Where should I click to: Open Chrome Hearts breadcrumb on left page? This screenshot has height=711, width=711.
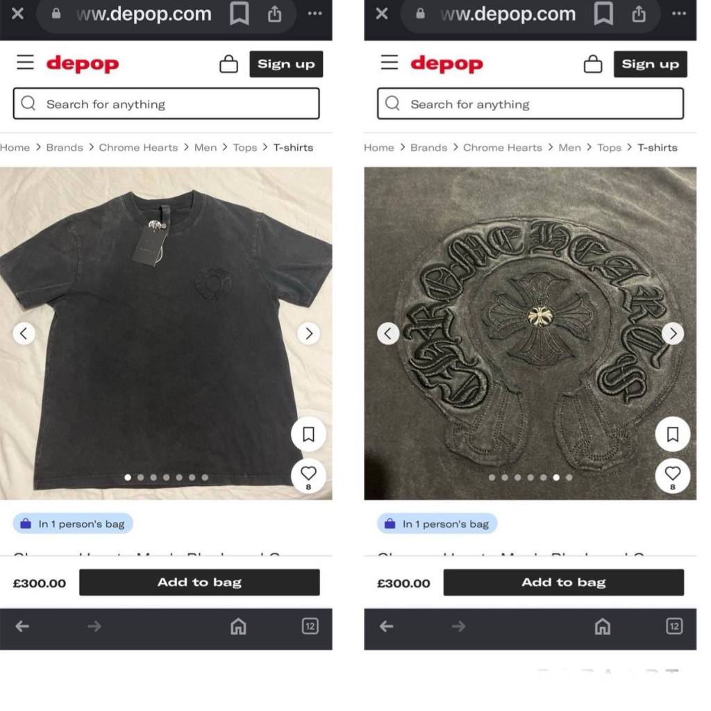(x=138, y=147)
